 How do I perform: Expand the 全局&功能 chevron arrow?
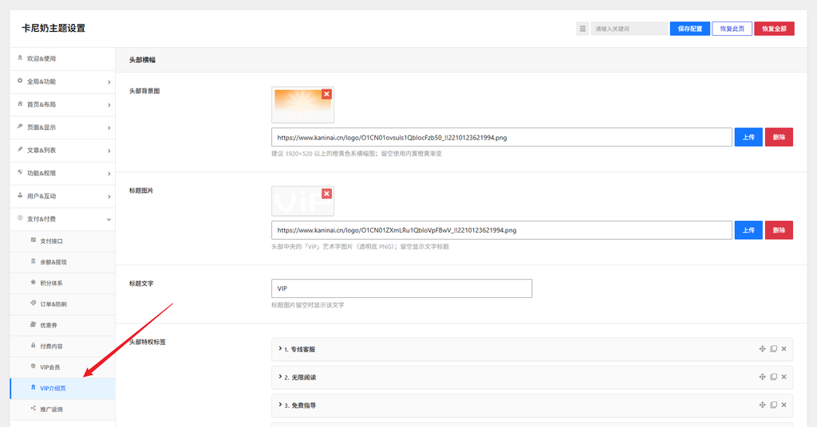click(x=109, y=82)
